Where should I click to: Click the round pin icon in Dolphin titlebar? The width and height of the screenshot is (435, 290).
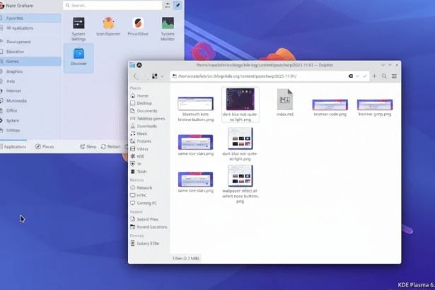point(139,65)
